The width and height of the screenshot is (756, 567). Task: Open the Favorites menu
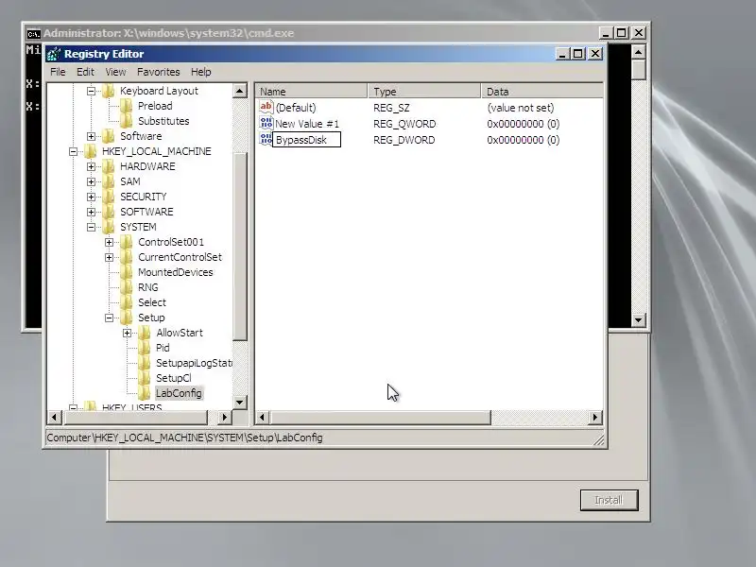coord(158,72)
